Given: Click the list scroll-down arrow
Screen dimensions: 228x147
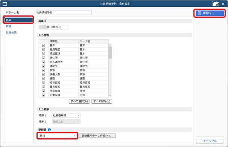Looking at the screenshot, I should click(x=110, y=96).
